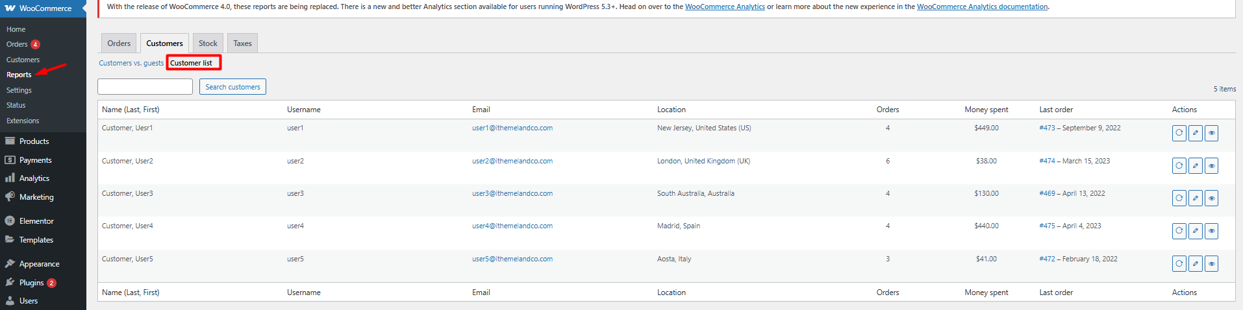
Task: Refresh stats for Customer, Uesr1 row
Action: click(x=1179, y=133)
